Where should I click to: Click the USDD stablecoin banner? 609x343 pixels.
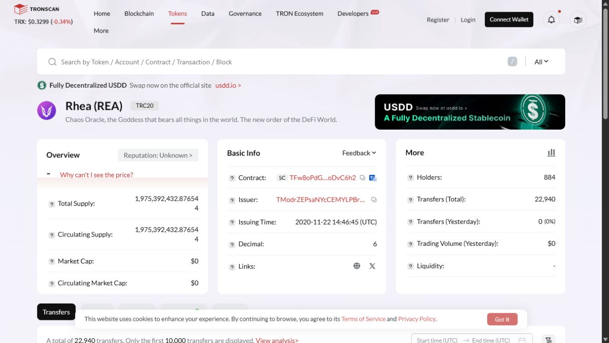click(x=470, y=112)
